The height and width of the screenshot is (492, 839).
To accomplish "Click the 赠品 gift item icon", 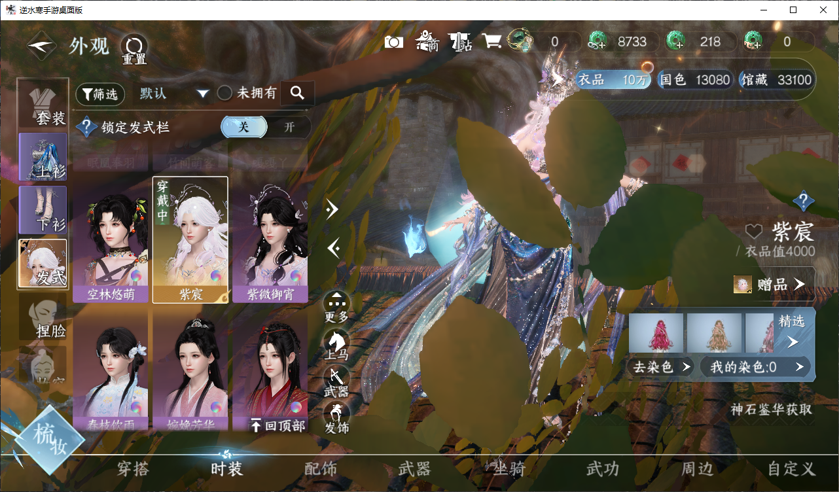I will 742,284.
